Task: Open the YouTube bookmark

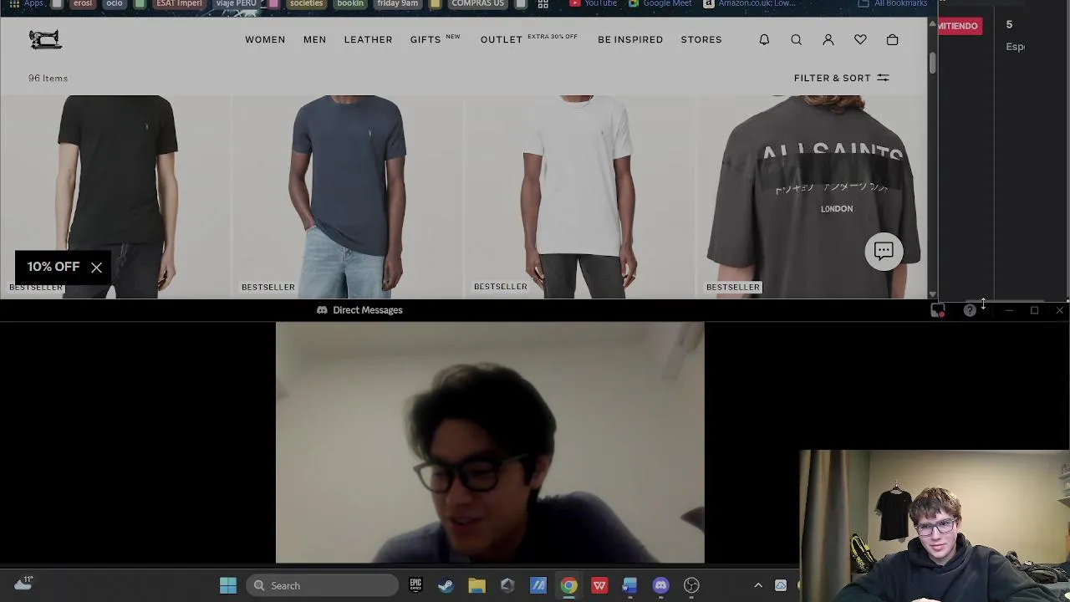Action: click(593, 4)
